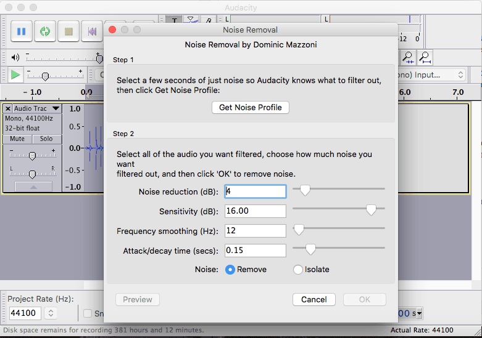The image size is (482, 338).
Task: Click the Sensitivity (dB) slider handle
Action: 371,211
